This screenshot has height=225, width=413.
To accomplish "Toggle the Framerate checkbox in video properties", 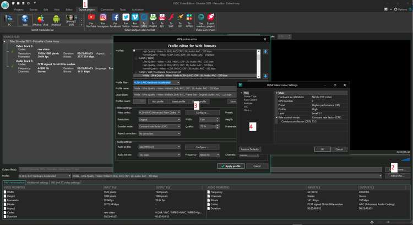I will (5, 200).
